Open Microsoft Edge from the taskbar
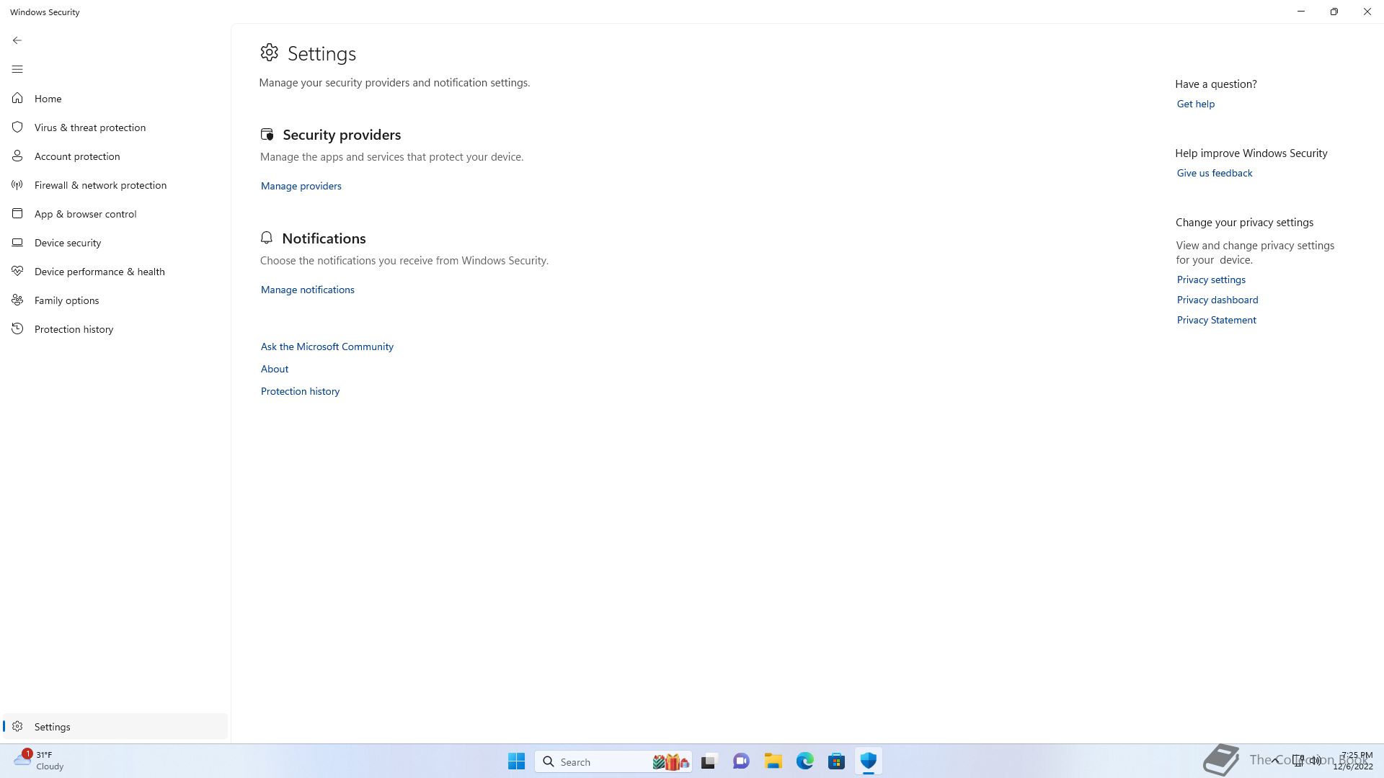The height and width of the screenshot is (778, 1384). [x=804, y=761]
